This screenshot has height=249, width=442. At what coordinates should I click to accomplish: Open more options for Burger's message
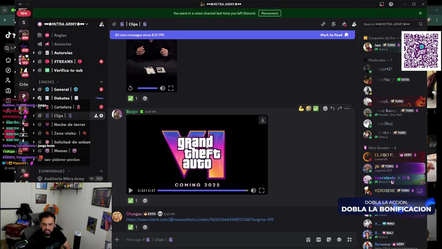tap(347, 109)
